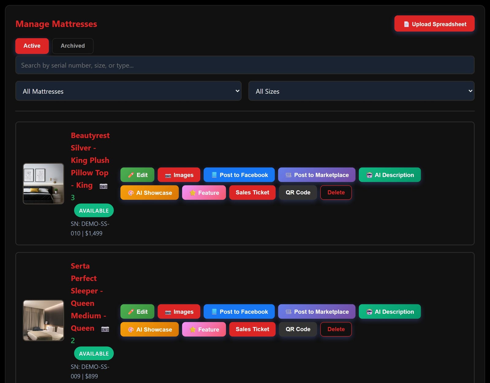The height and width of the screenshot is (383, 490).
Task: Delete the Beautyrest Silver King listing
Action: coord(336,193)
